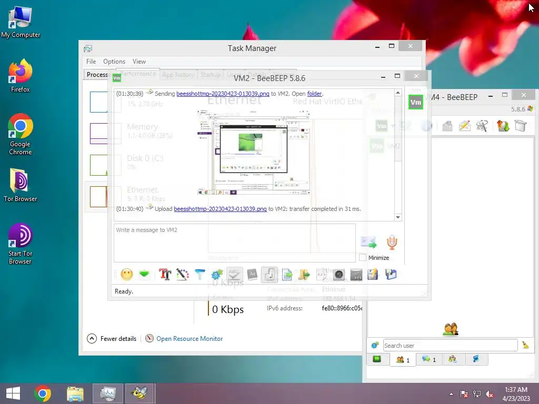539x404 pixels.
Task: Click the blue save chat disks icon
Action: tap(391, 275)
